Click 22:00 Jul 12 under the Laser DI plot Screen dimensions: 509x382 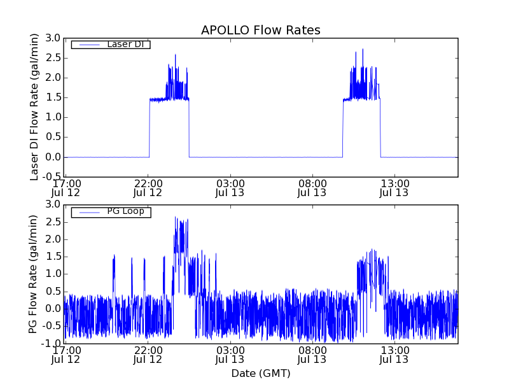(x=148, y=188)
